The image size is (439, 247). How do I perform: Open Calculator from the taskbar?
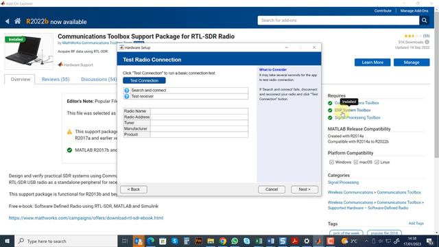point(187,241)
